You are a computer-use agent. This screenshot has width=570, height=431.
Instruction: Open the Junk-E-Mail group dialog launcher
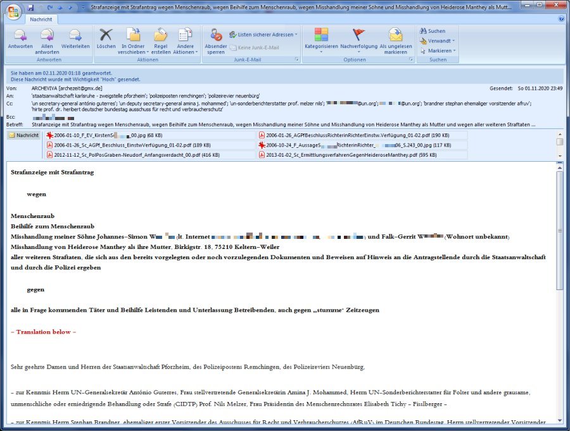[x=296, y=59]
